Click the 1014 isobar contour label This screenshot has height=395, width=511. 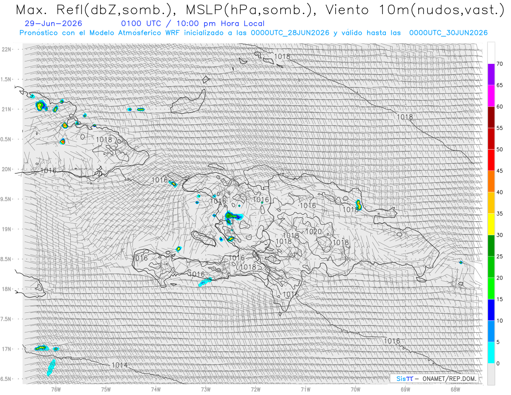pyautogui.click(x=120, y=365)
